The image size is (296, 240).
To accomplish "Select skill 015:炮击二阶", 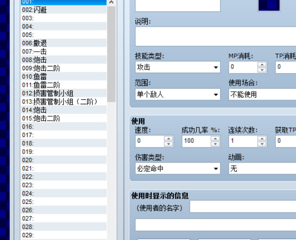I will (64, 118).
